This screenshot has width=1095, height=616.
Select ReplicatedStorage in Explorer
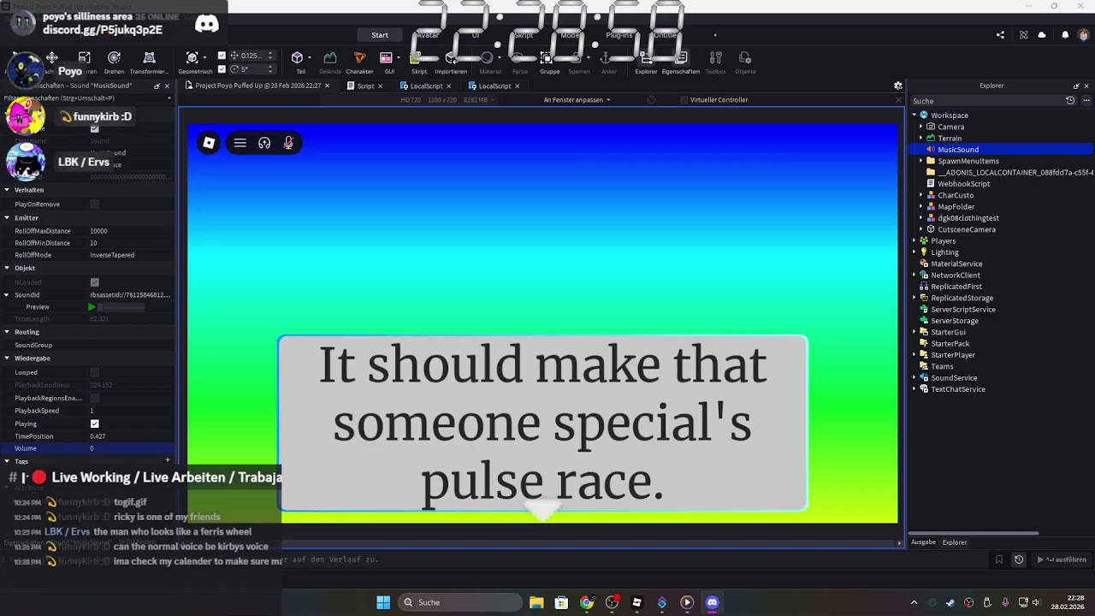click(962, 298)
